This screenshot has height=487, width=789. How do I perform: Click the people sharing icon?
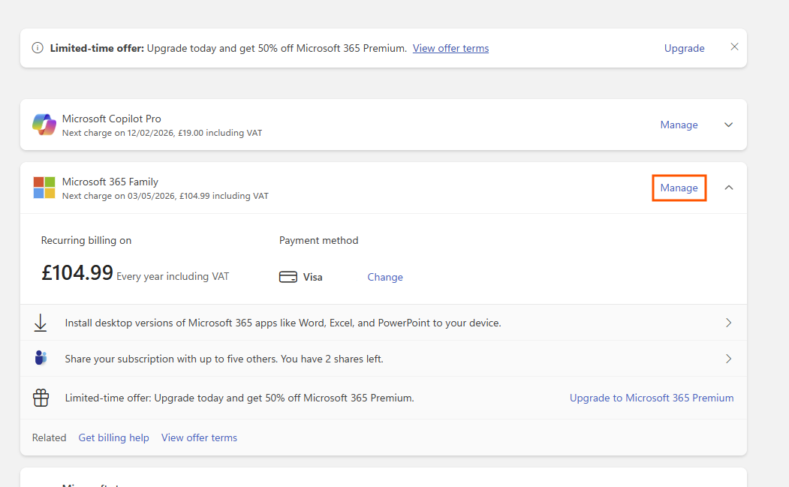tap(41, 358)
